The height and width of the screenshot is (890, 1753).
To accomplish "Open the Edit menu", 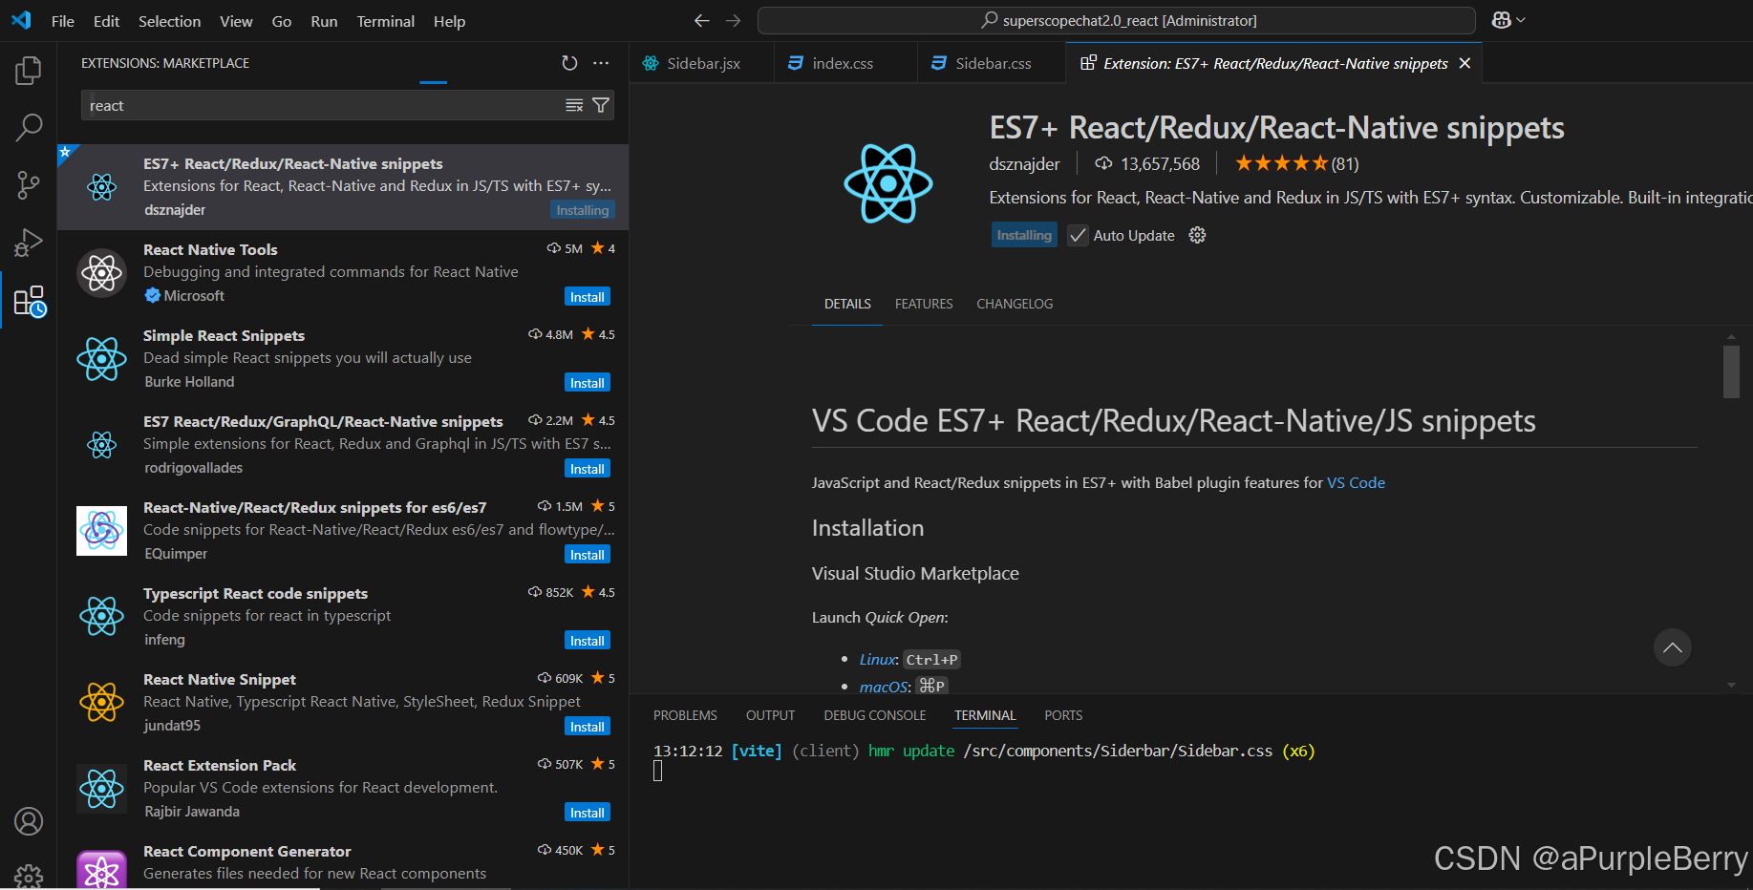I will [106, 21].
